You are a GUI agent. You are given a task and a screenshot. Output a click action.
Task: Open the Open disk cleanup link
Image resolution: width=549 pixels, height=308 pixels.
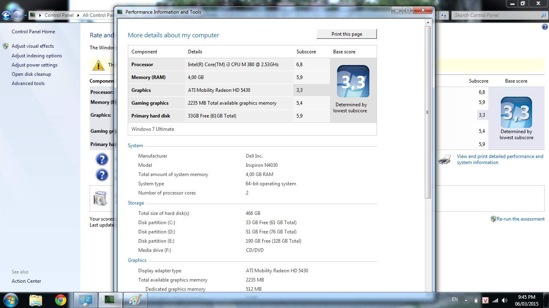click(x=31, y=74)
